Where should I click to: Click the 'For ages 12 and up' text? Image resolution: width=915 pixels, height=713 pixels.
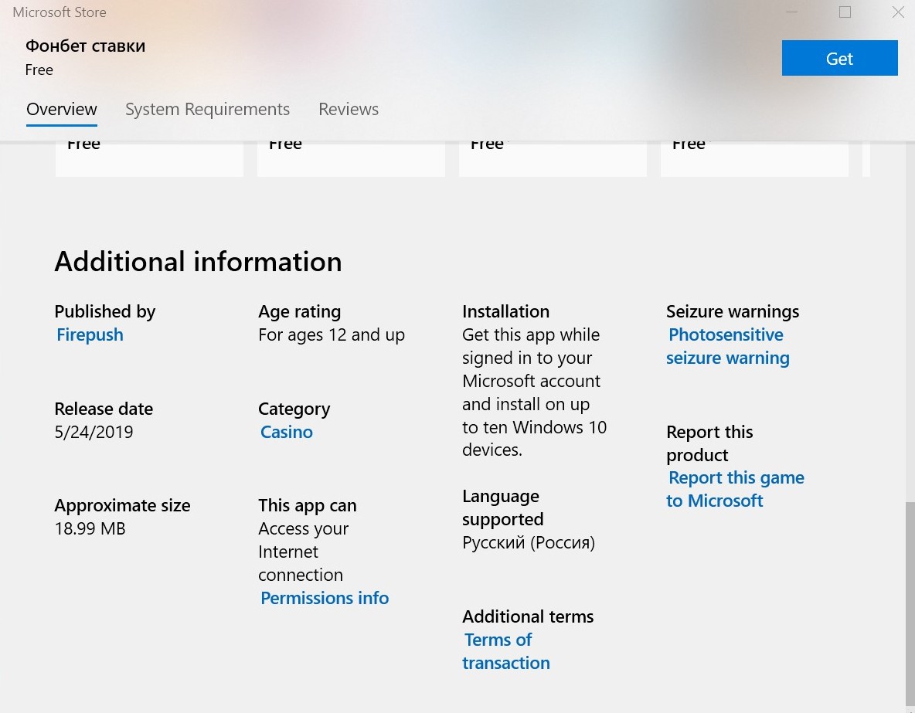(x=332, y=335)
